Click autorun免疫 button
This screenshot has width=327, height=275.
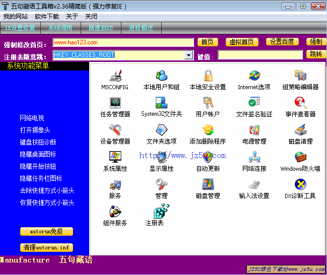click(46, 231)
